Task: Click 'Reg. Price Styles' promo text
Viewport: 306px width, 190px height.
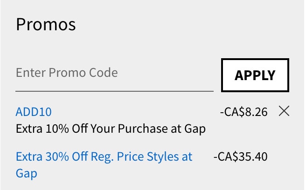Action: pyautogui.click(x=135, y=156)
